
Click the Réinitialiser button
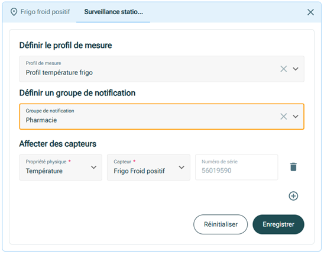[x=221, y=224]
